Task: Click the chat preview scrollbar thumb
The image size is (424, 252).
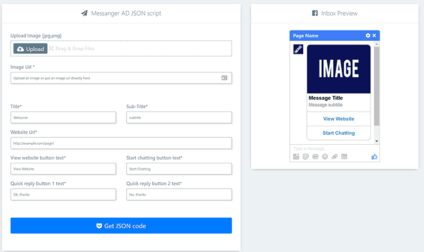Action: tap(377, 86)
